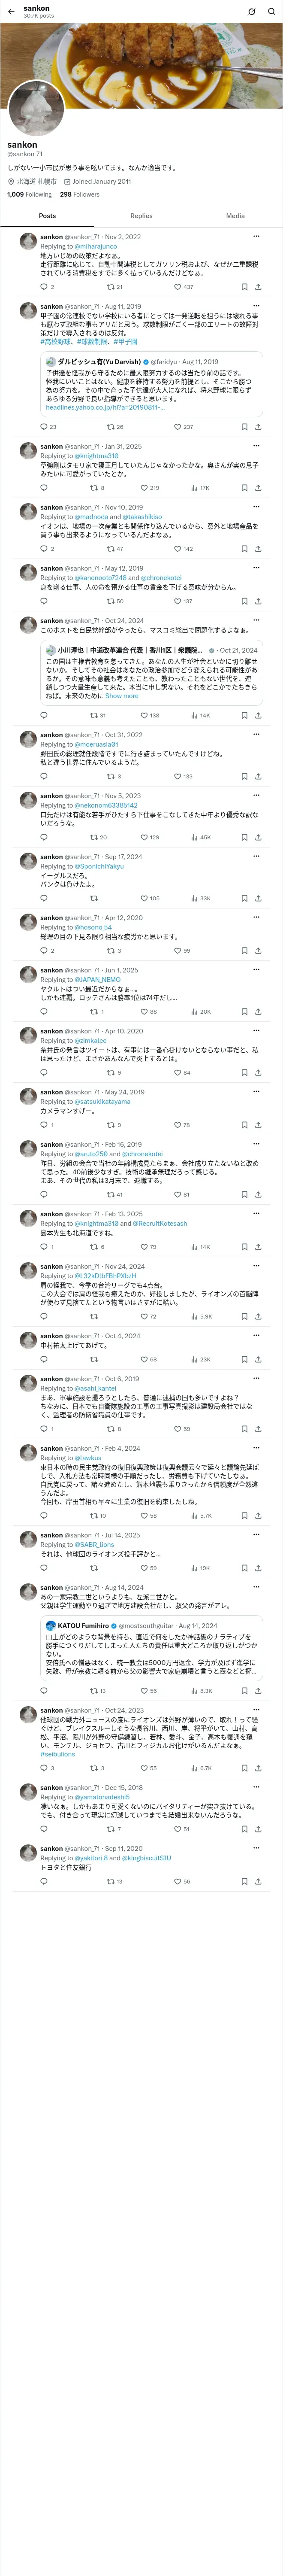Open the 1,009 Following list
The image size is (283, 2576).
(x=29, y=195)
